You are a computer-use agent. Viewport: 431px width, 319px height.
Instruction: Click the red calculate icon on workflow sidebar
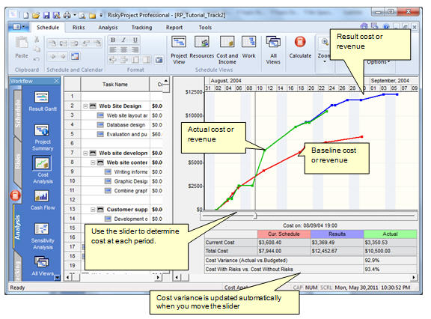[x=15, y=195]
